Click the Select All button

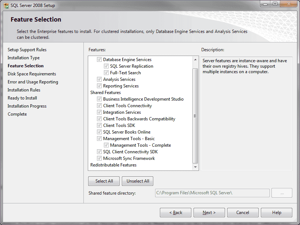(x=104, y=181)
